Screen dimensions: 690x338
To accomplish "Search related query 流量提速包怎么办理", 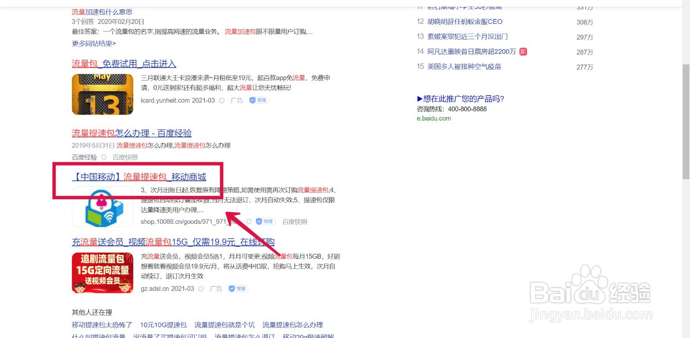I will coord(293,325).
